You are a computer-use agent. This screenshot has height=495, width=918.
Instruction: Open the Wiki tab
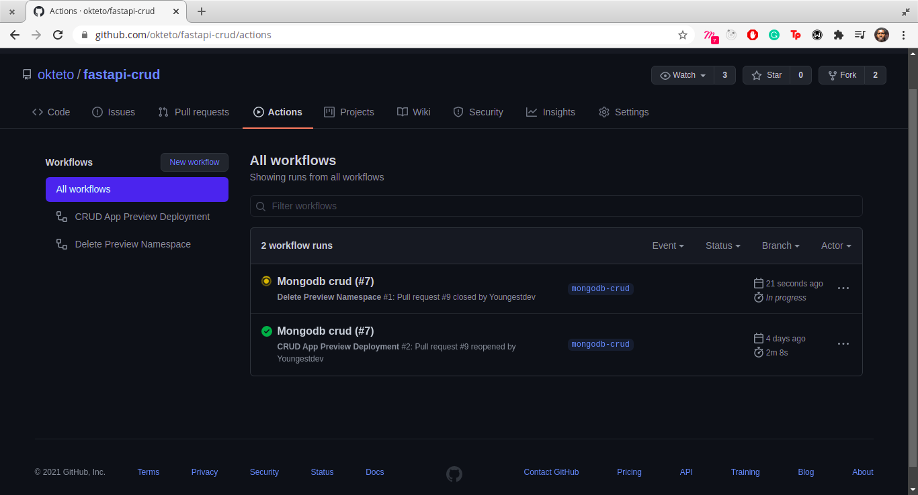pyautogui.click(x=414, y=112)
